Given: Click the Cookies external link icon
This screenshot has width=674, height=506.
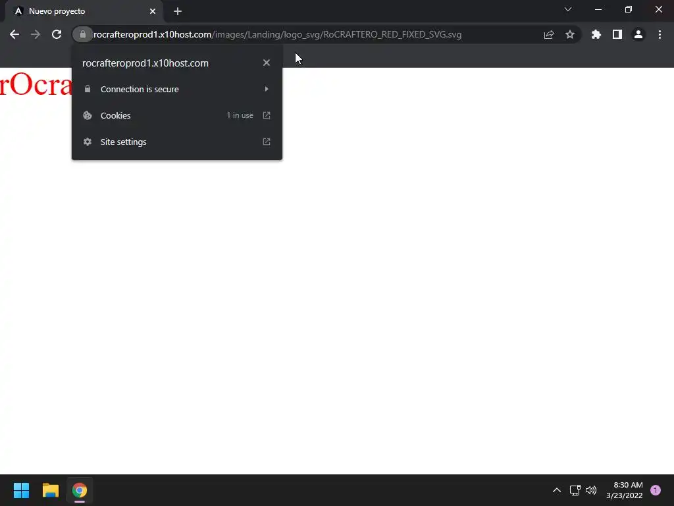Looking at the screenshot, I should (x=267, y=115).
